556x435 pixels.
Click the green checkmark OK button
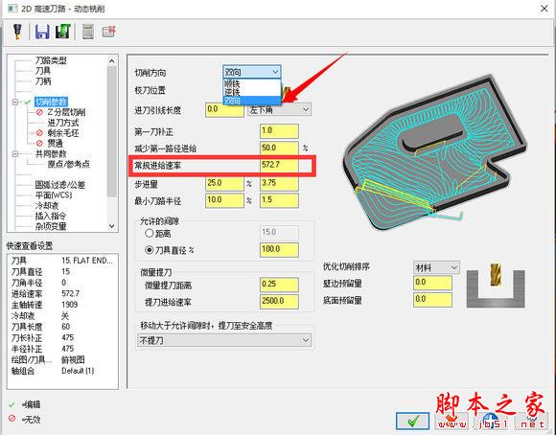412,421
